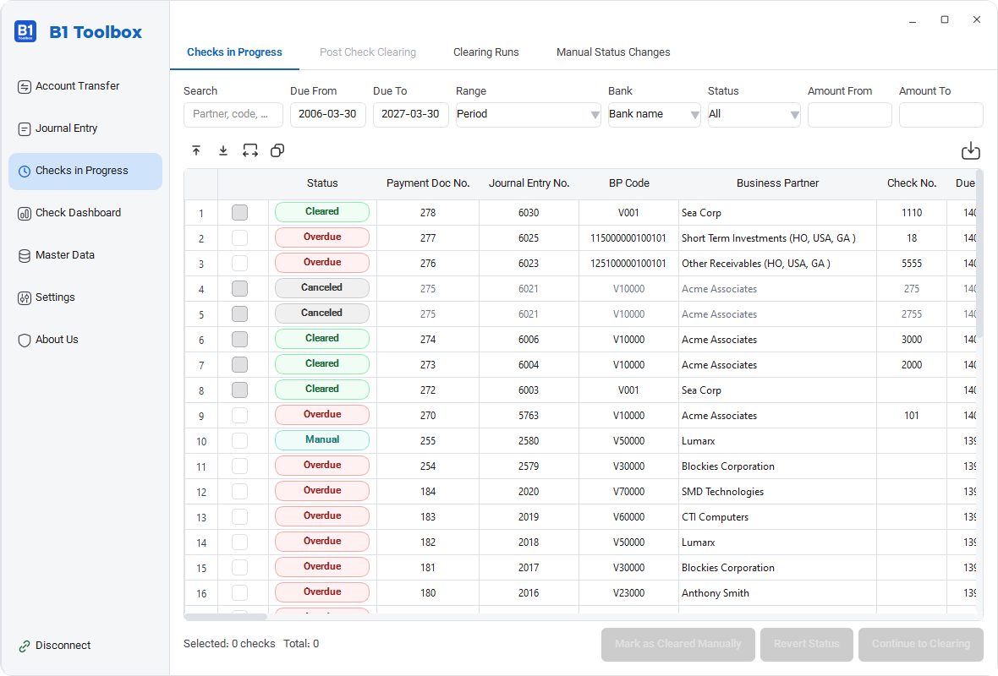Click the Anthony Smith partner cell
998x676 pixels.
point(777,593)
